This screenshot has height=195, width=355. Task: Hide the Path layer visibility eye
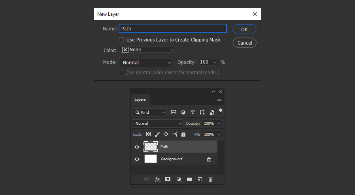point(137,147)
